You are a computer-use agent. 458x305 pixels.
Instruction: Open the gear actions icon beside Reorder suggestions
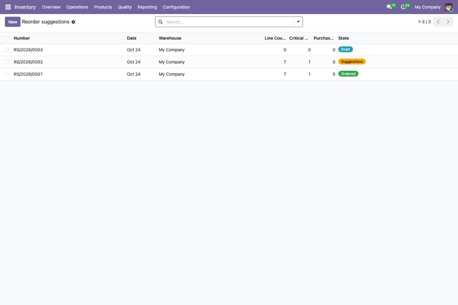[x=74, y=22]
